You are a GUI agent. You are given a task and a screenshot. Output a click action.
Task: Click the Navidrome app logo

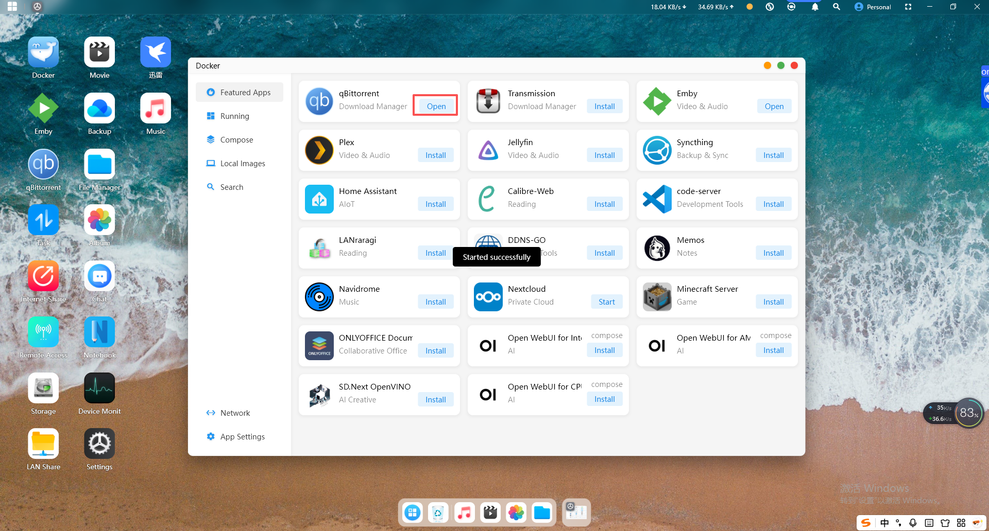[x=319, y=297]
